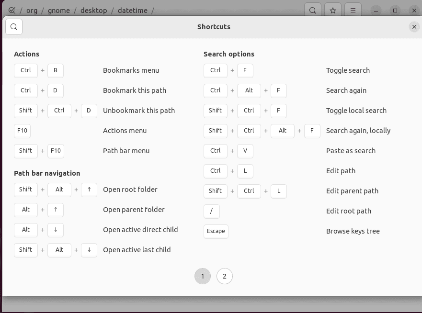Image resolution: width=422 pixels, height=313 pixels.
Task: Switch to page 2 of shortcuts
Action: coord(225,276)
